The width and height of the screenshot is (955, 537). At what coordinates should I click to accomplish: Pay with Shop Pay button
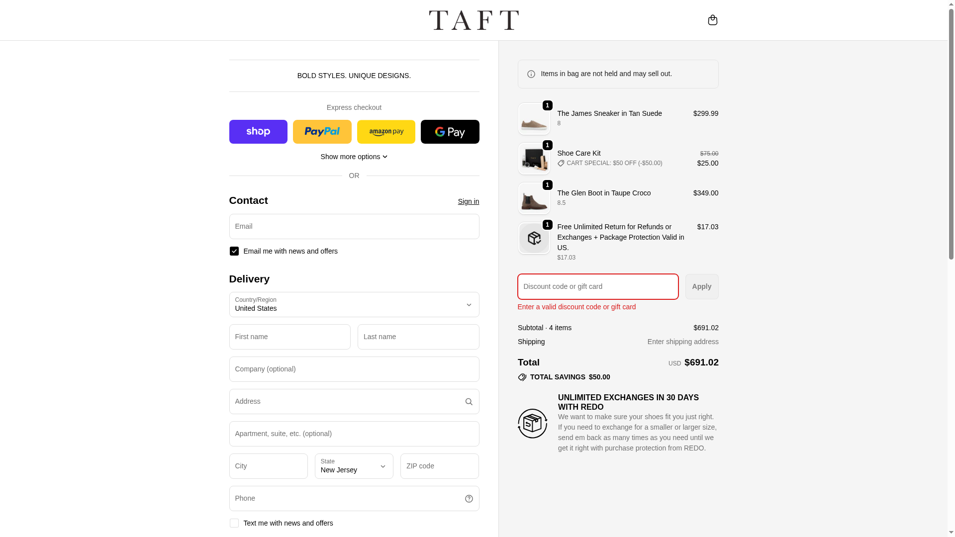pos(258,132)
